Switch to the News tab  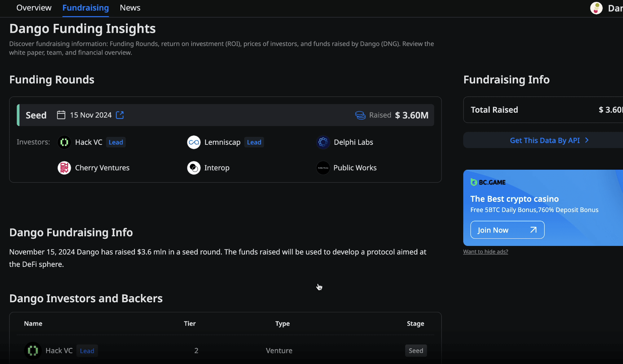(x=130, y=8)
